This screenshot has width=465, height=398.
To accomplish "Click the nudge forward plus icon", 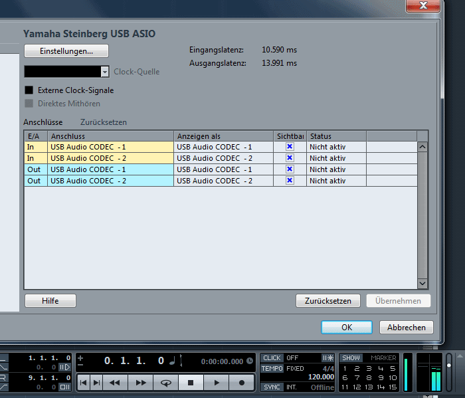I will point(80,358).
